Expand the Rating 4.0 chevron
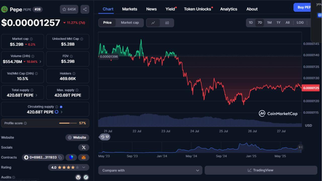322x181 pixels. coord(84,167)
